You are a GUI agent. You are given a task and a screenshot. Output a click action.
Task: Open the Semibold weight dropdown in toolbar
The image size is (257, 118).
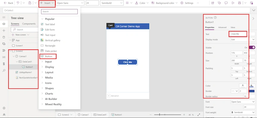coord(112,3)
